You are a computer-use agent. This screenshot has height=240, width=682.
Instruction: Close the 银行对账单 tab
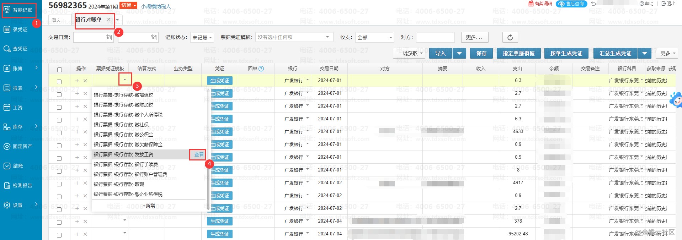(109, 20)
